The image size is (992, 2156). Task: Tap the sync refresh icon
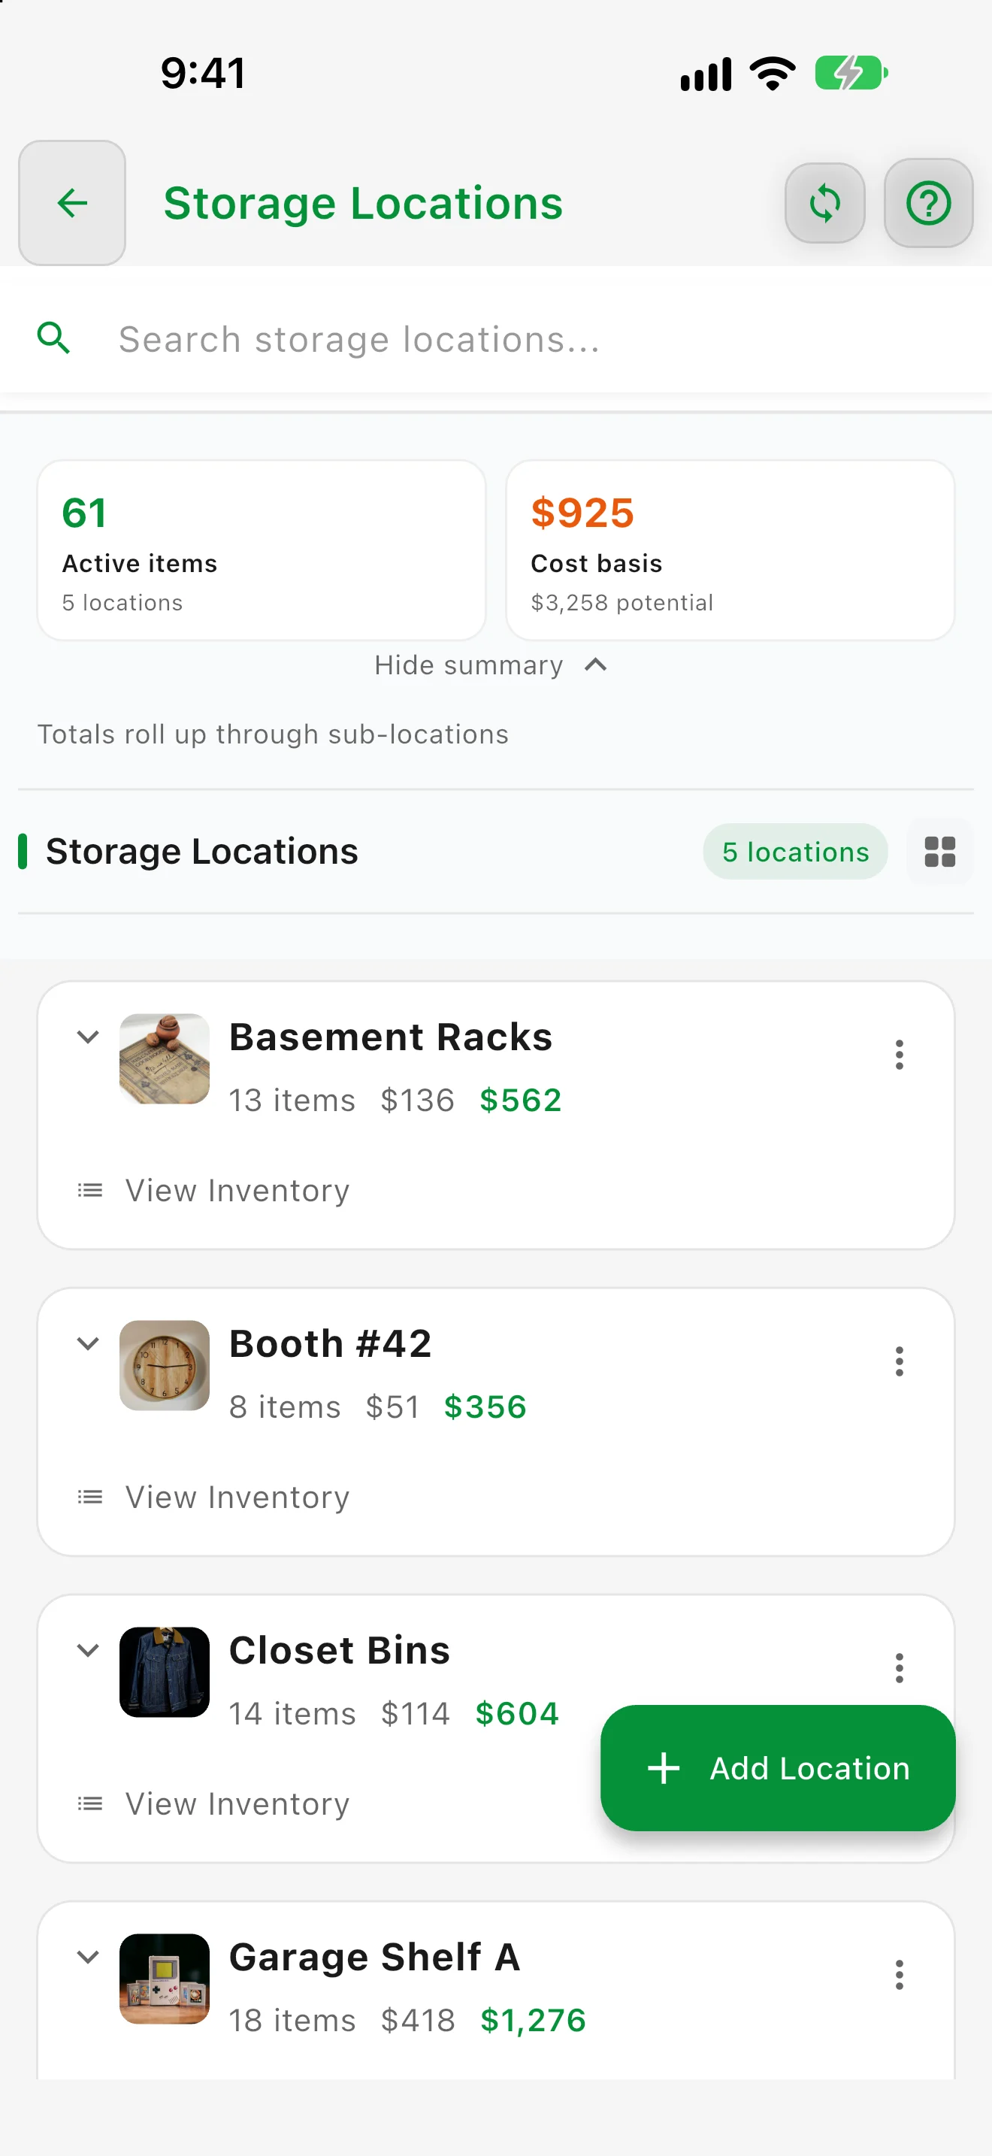pos(824,202)
